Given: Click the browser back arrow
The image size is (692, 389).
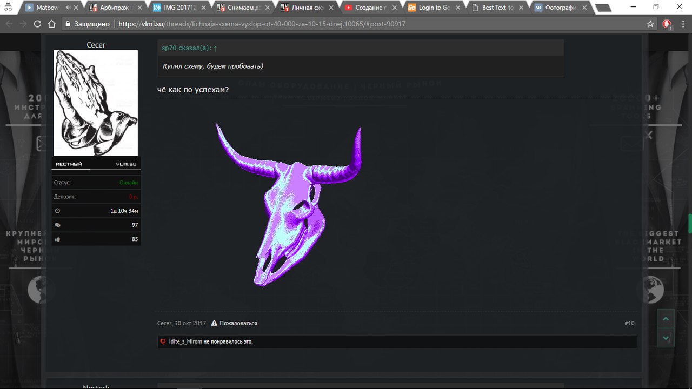Looking at the screenshot, I should point(9,24).
